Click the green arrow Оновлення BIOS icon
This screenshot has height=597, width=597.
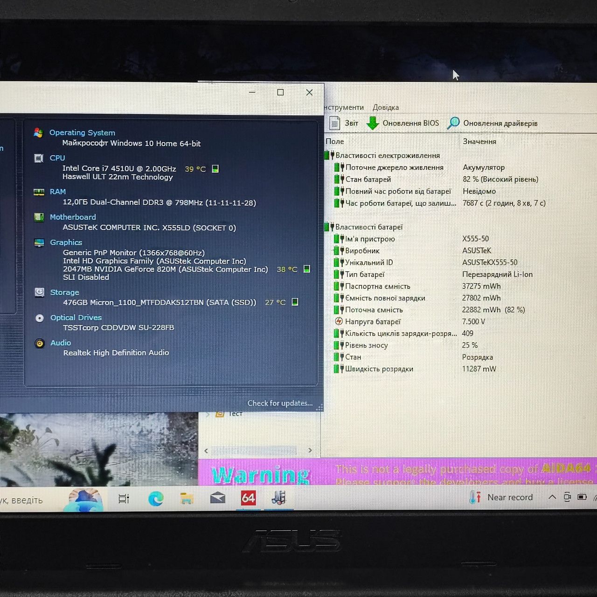373,123
